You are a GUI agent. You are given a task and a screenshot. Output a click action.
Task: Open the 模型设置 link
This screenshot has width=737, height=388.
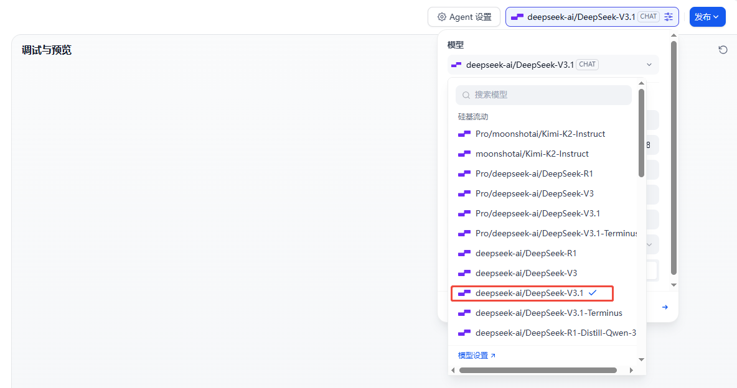(473, 356)
